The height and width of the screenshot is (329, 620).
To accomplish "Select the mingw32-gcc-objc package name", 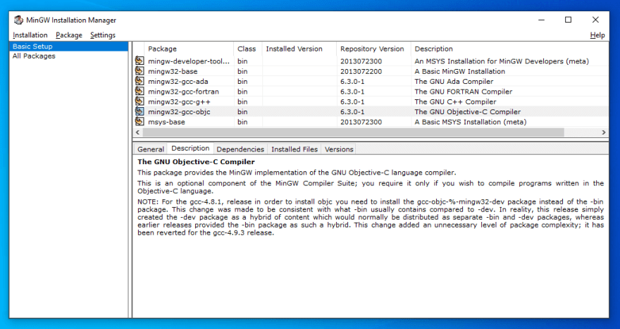I will pos(179,112).
